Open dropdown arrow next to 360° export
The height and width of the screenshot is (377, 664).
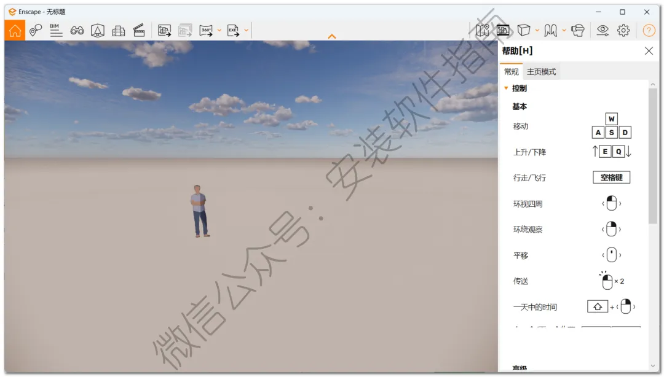(x=219, y=31)
